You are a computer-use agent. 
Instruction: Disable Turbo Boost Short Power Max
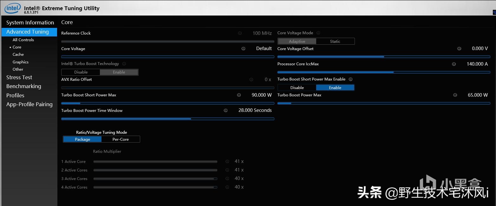(297, 88)
